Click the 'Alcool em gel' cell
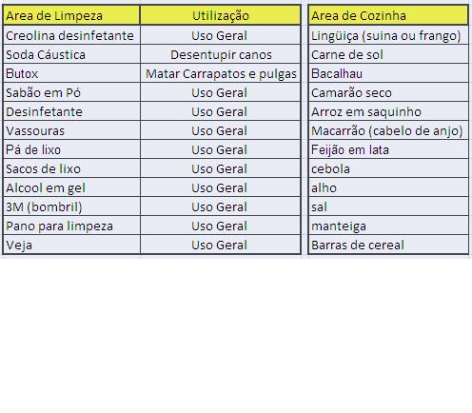 [x=71, y=187]
